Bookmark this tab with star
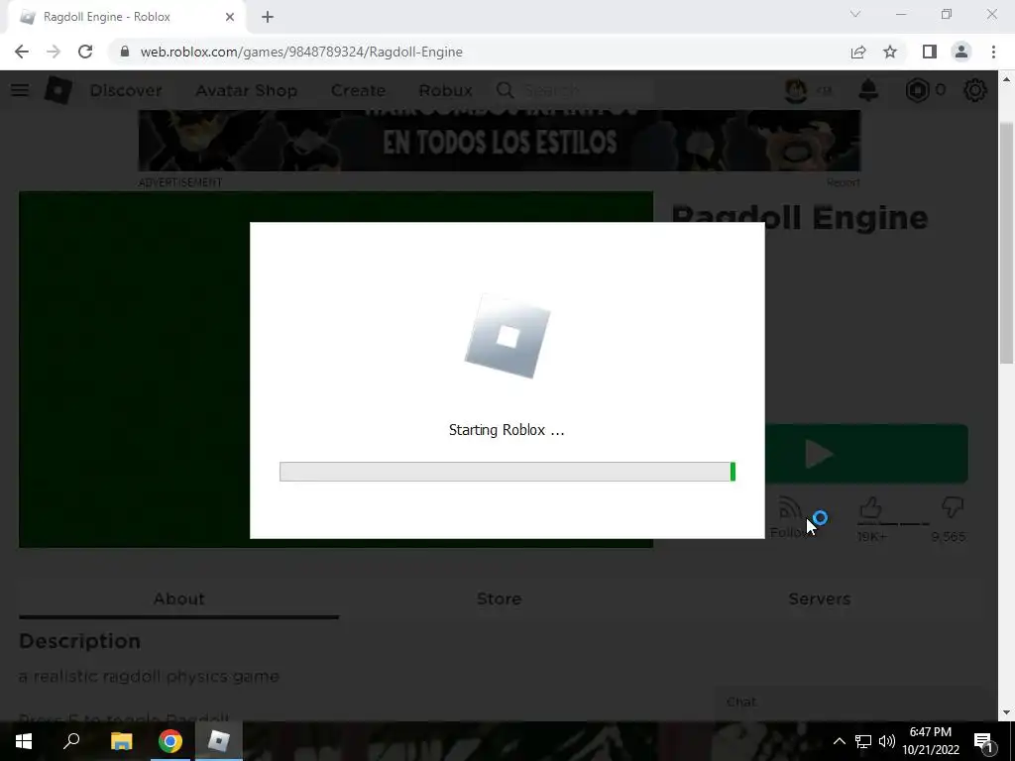Image resolution: width=1015 pixels, height=761 pixels. [890, 52]
